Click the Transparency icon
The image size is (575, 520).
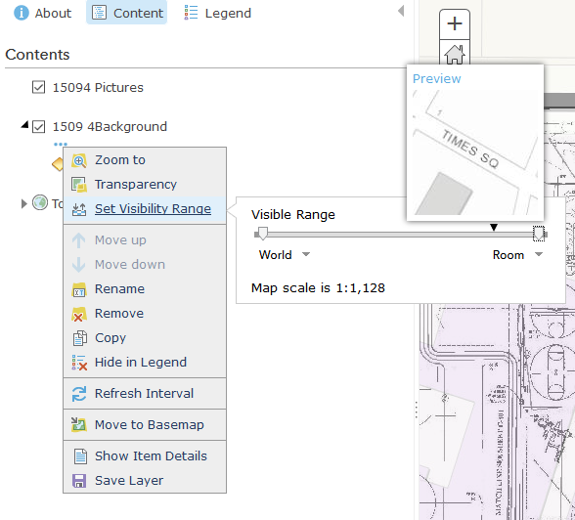[79, 185]
